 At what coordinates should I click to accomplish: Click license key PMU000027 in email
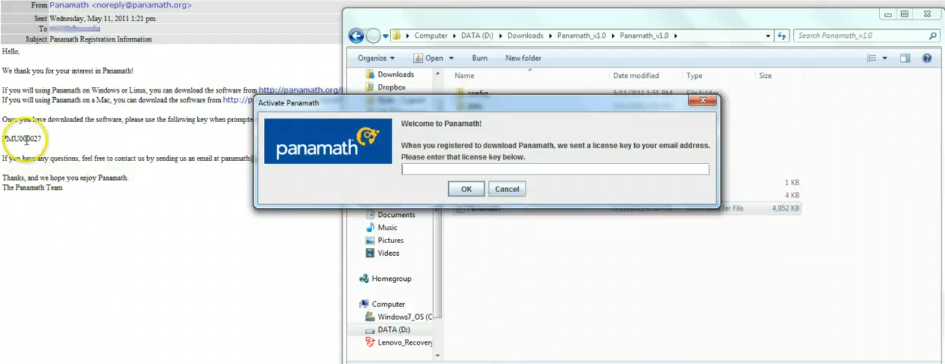click(22, 139)
